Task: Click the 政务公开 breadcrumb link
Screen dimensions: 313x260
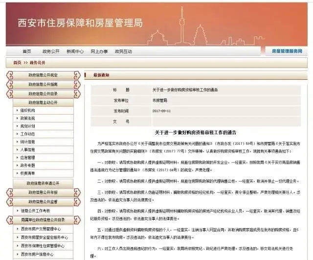Action: coord(38,63)
